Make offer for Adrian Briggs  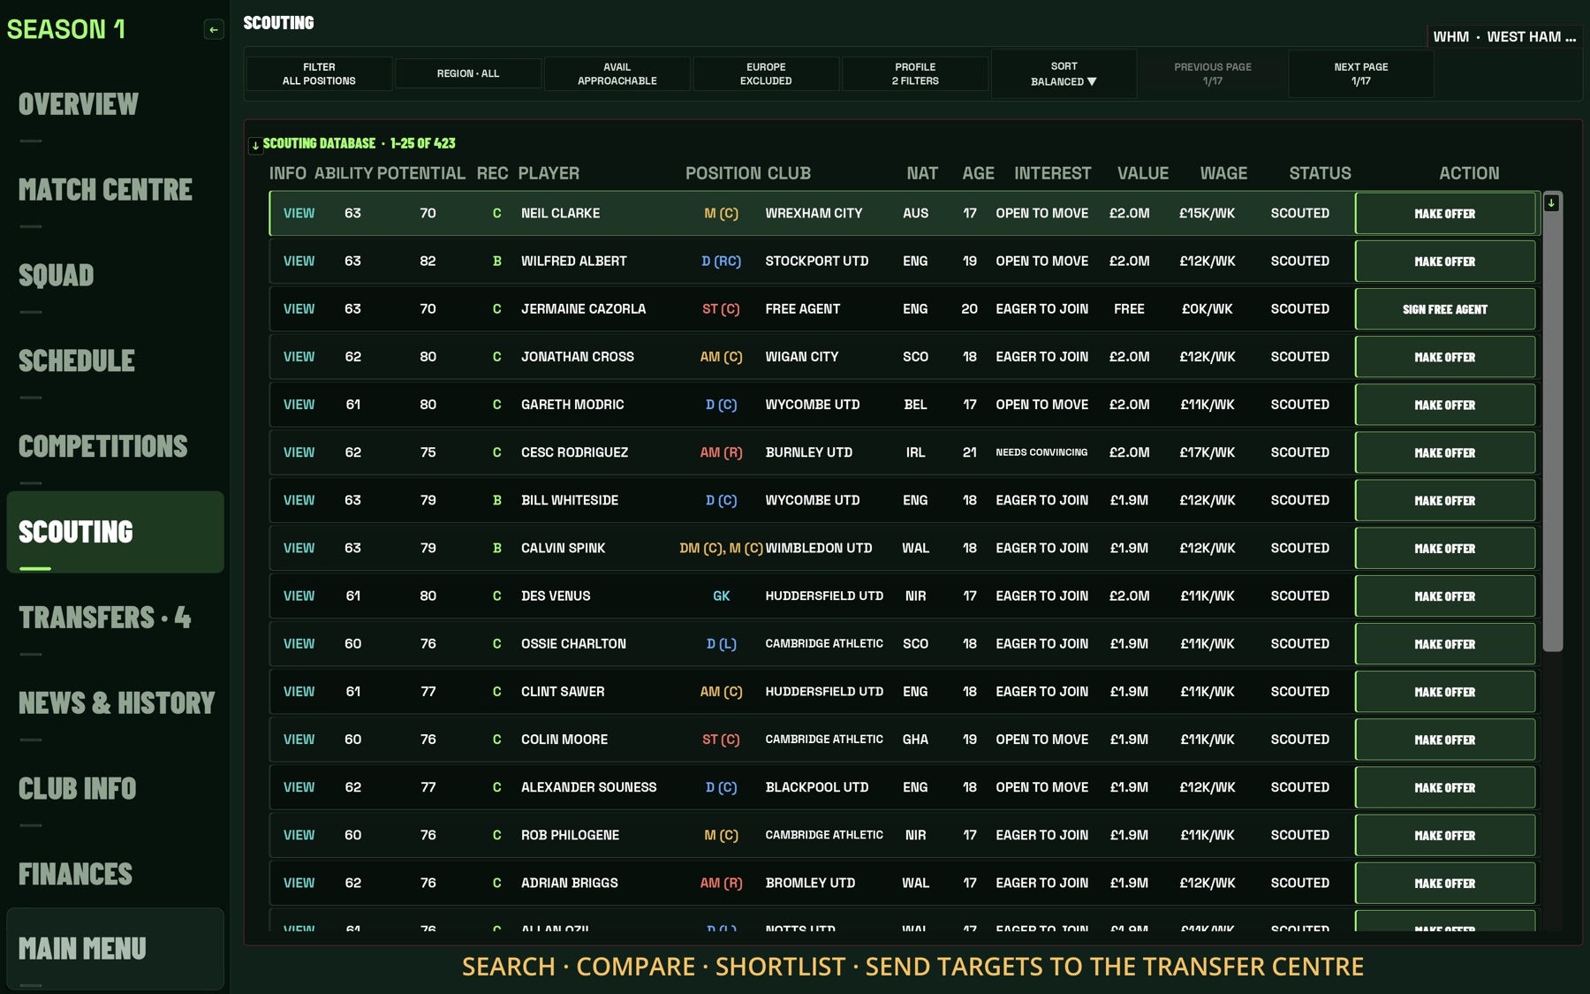pyautogui.click(x=1445, y=884)
